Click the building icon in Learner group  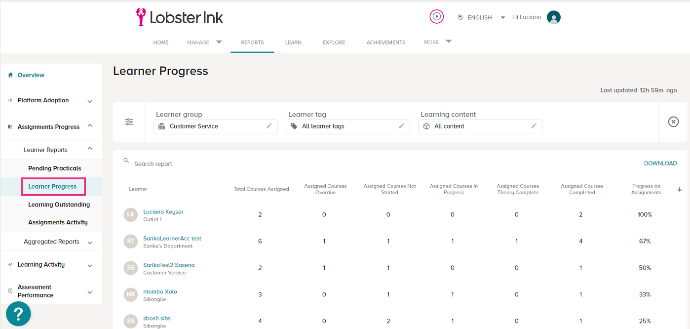click(x=162, y=126)
